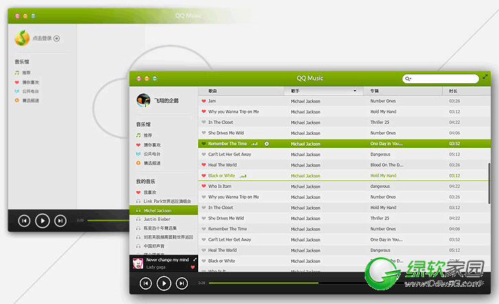Open 推荐 in the back window sidebar
499x304 pixels.
coord(26,73)
